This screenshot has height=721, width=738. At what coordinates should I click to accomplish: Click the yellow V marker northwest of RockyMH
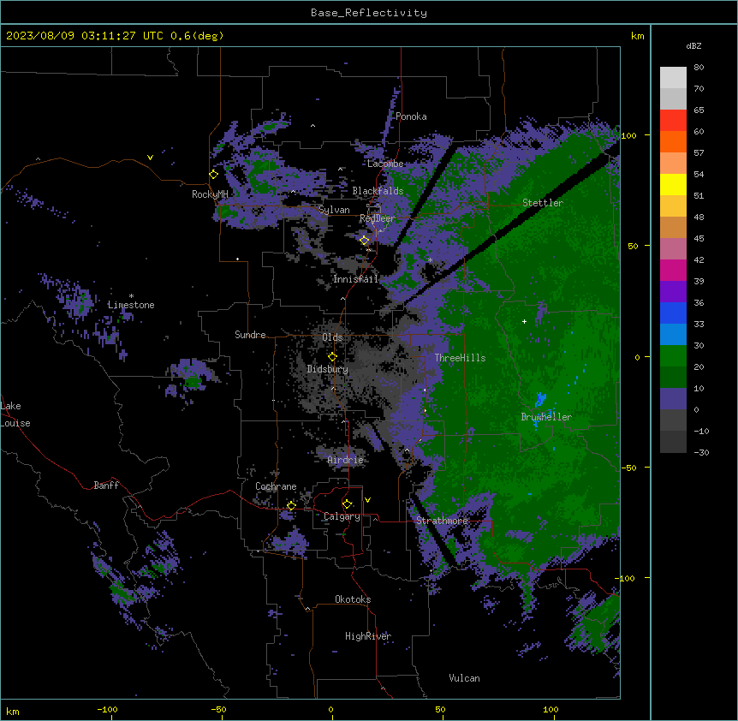coord(150,158)
